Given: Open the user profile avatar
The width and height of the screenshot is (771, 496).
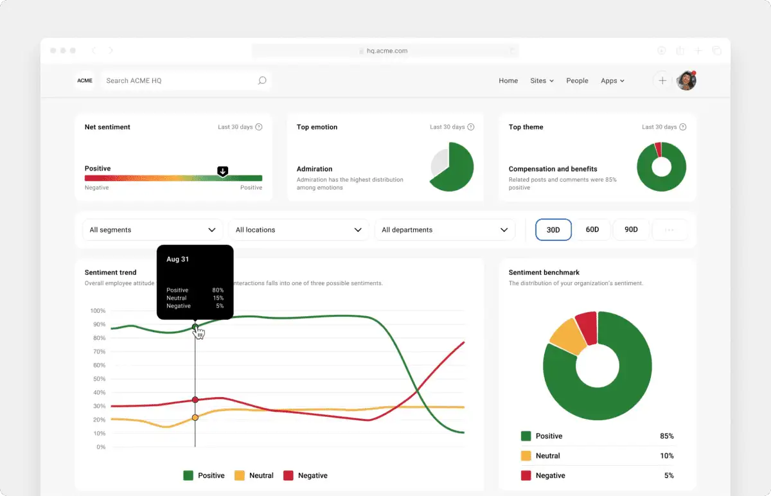Looking at the screenshot, I should [687, 80].
